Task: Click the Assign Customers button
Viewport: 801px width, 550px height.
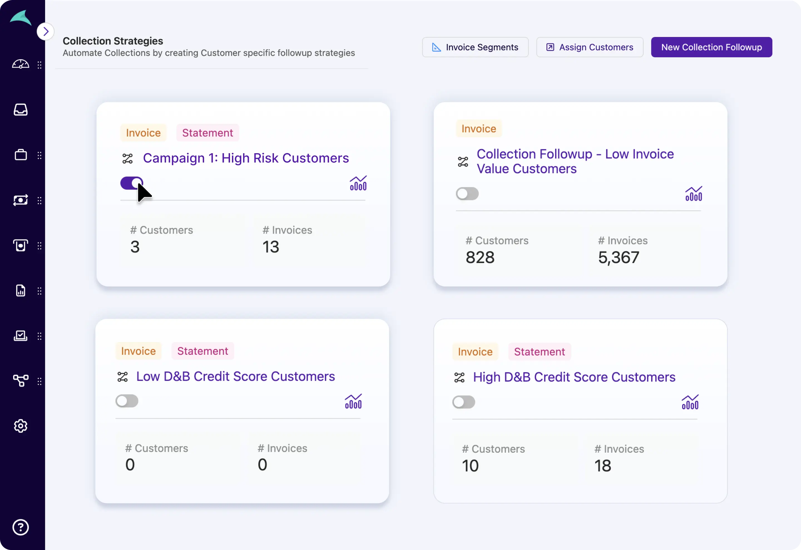Action: [x=589, y=47]
